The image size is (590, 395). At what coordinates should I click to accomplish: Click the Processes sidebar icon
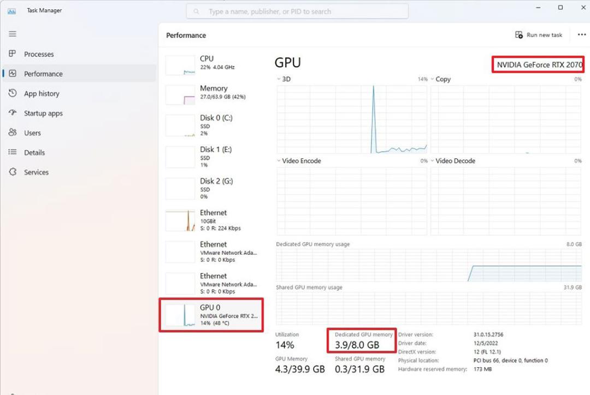click(13, 54)
